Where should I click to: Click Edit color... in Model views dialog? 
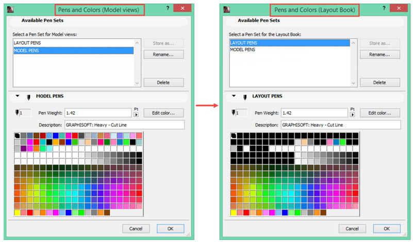click(x=163, y=113)
